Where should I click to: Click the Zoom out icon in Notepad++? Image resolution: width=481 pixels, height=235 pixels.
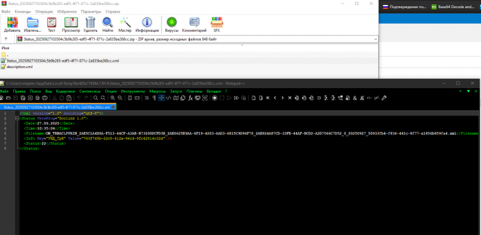click(x=120, y=98)
